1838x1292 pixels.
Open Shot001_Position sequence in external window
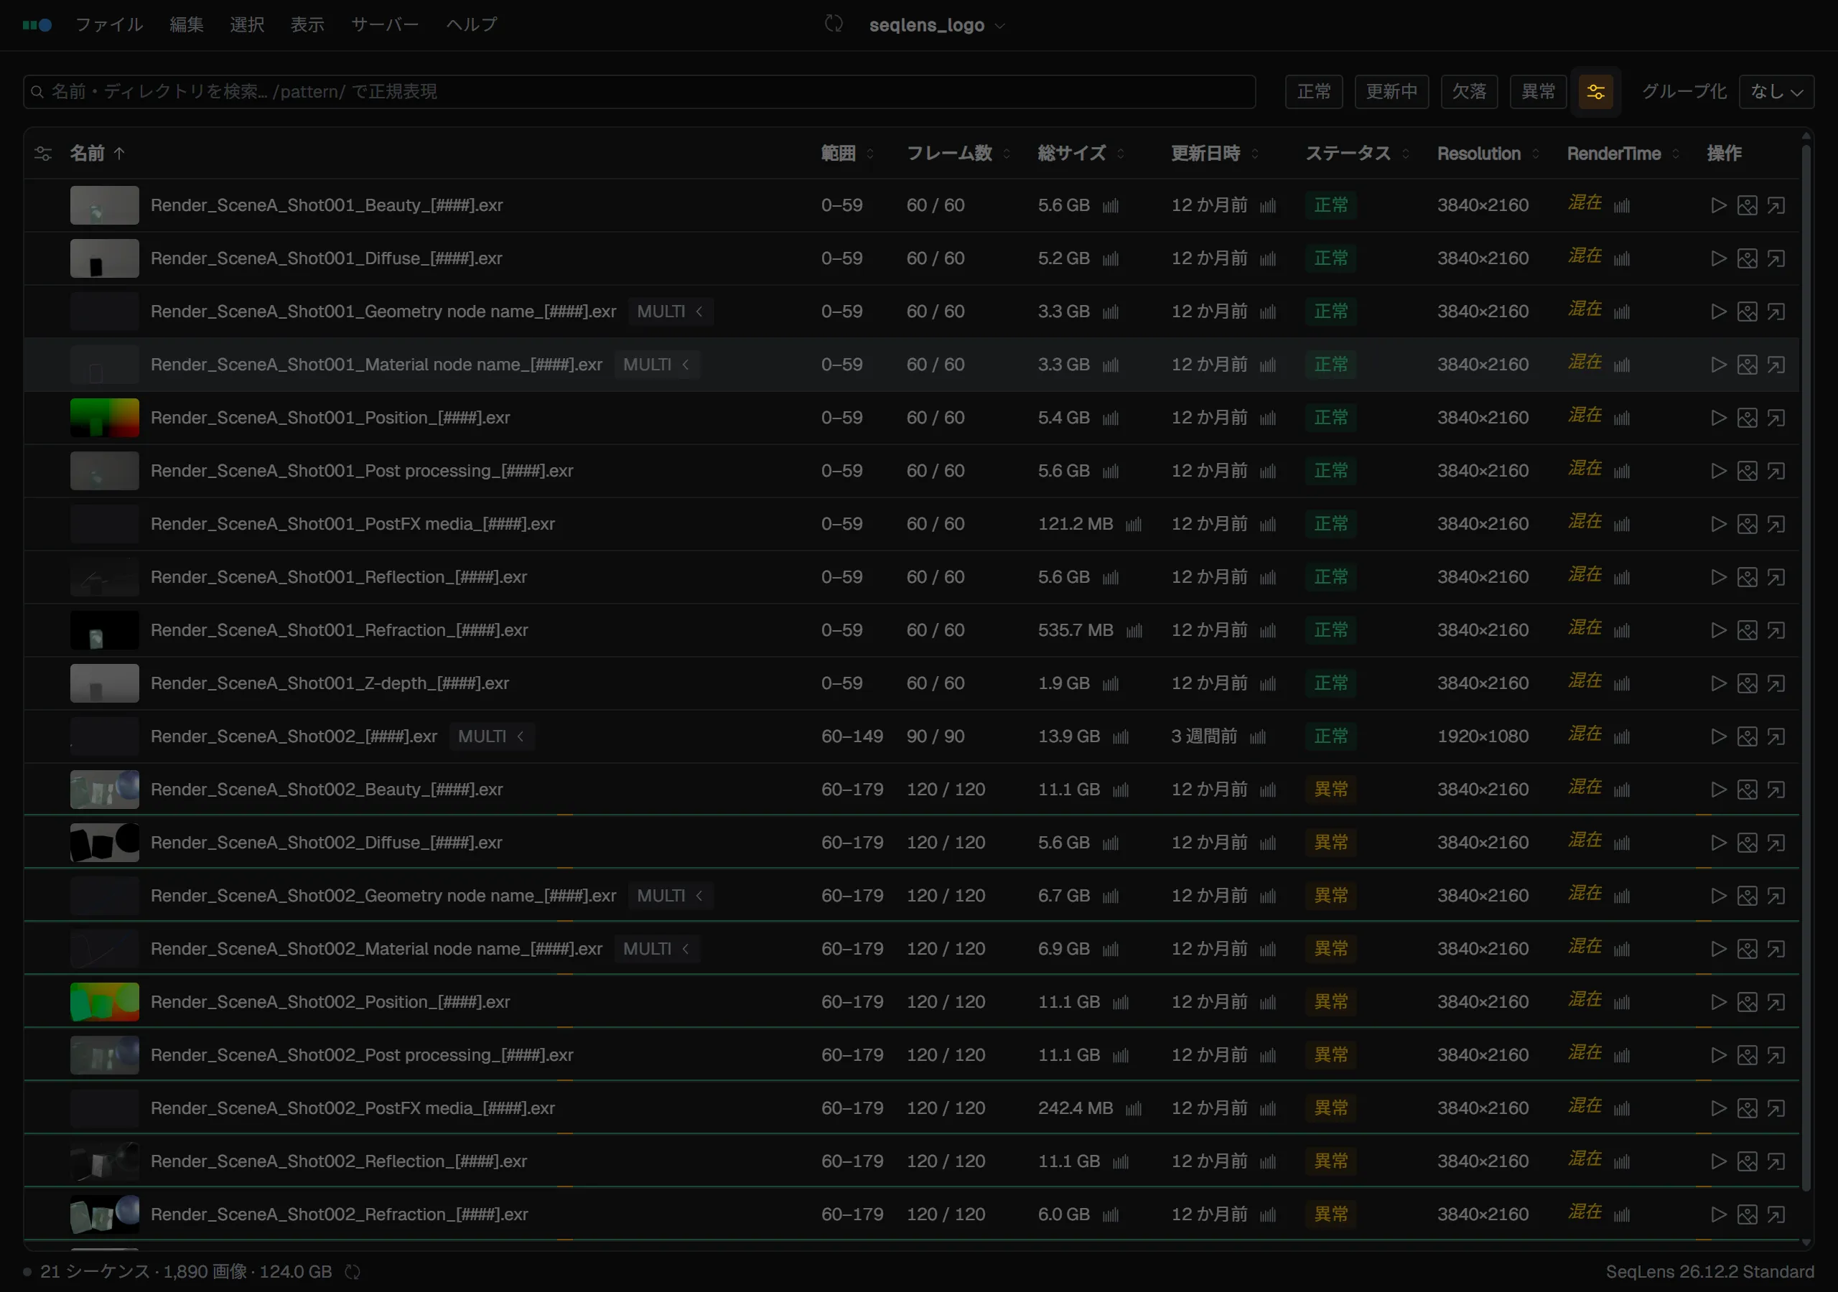(x=1776, y=418)
